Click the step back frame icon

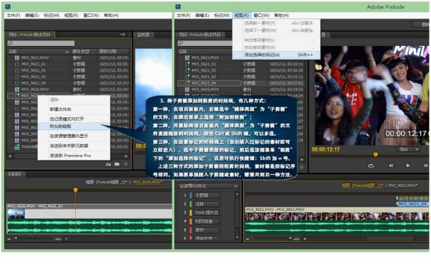pyautogui.click(x=391, y=165)
